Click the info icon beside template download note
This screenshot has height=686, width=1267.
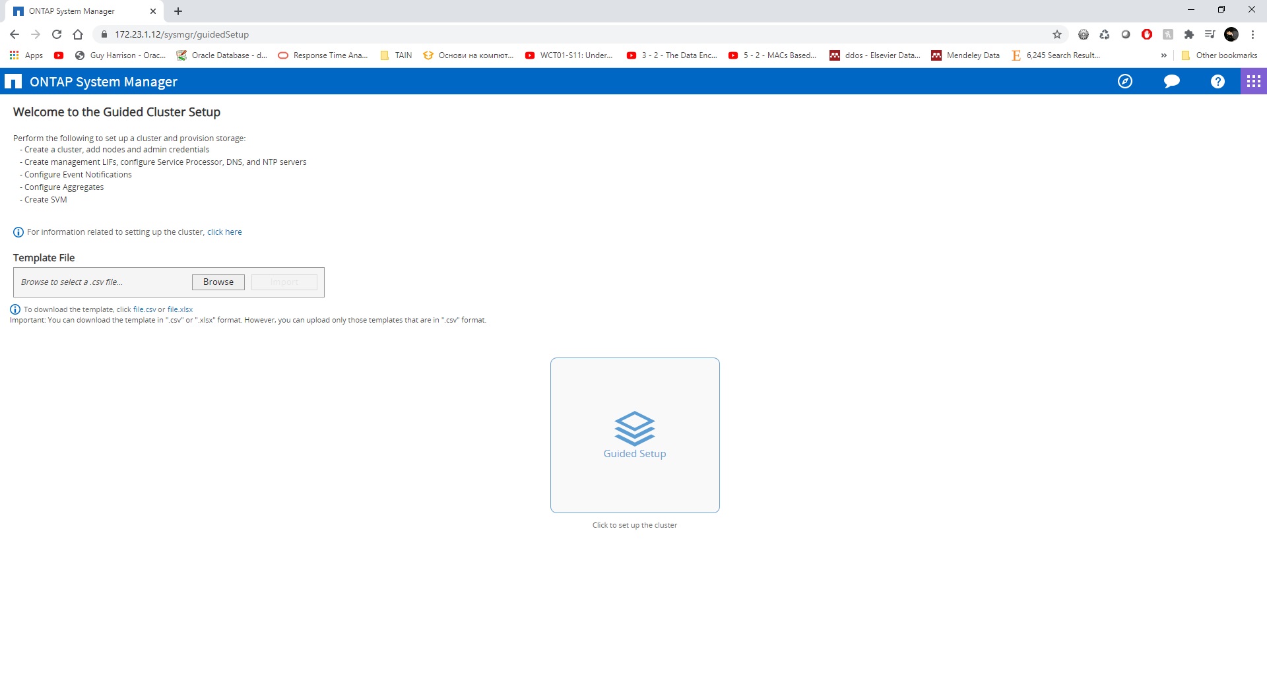pos(15,309)
